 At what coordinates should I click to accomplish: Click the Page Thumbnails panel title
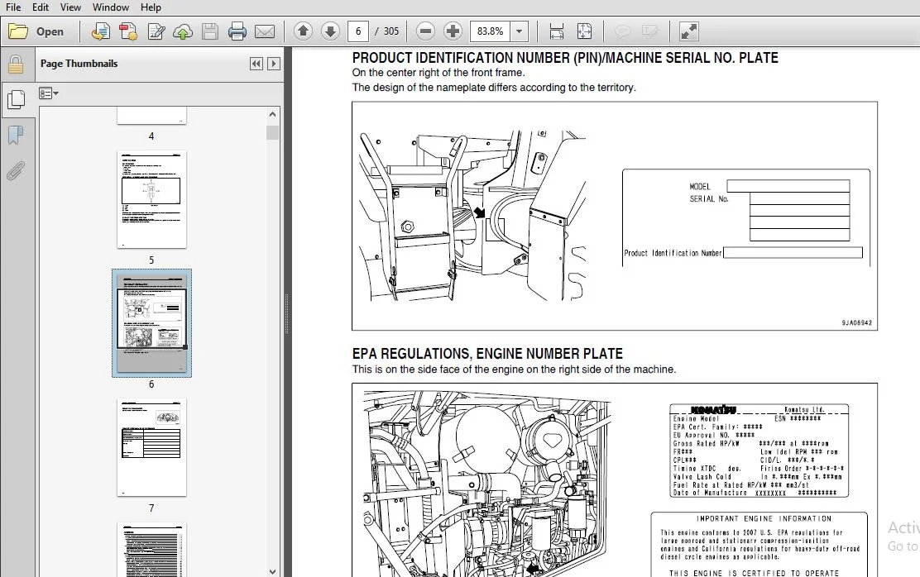click(x=79, y=64)
